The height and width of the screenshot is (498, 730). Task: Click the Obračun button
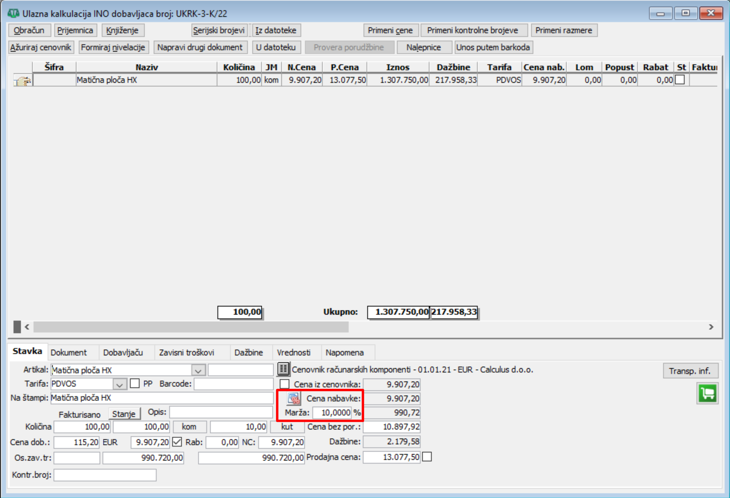29,31
